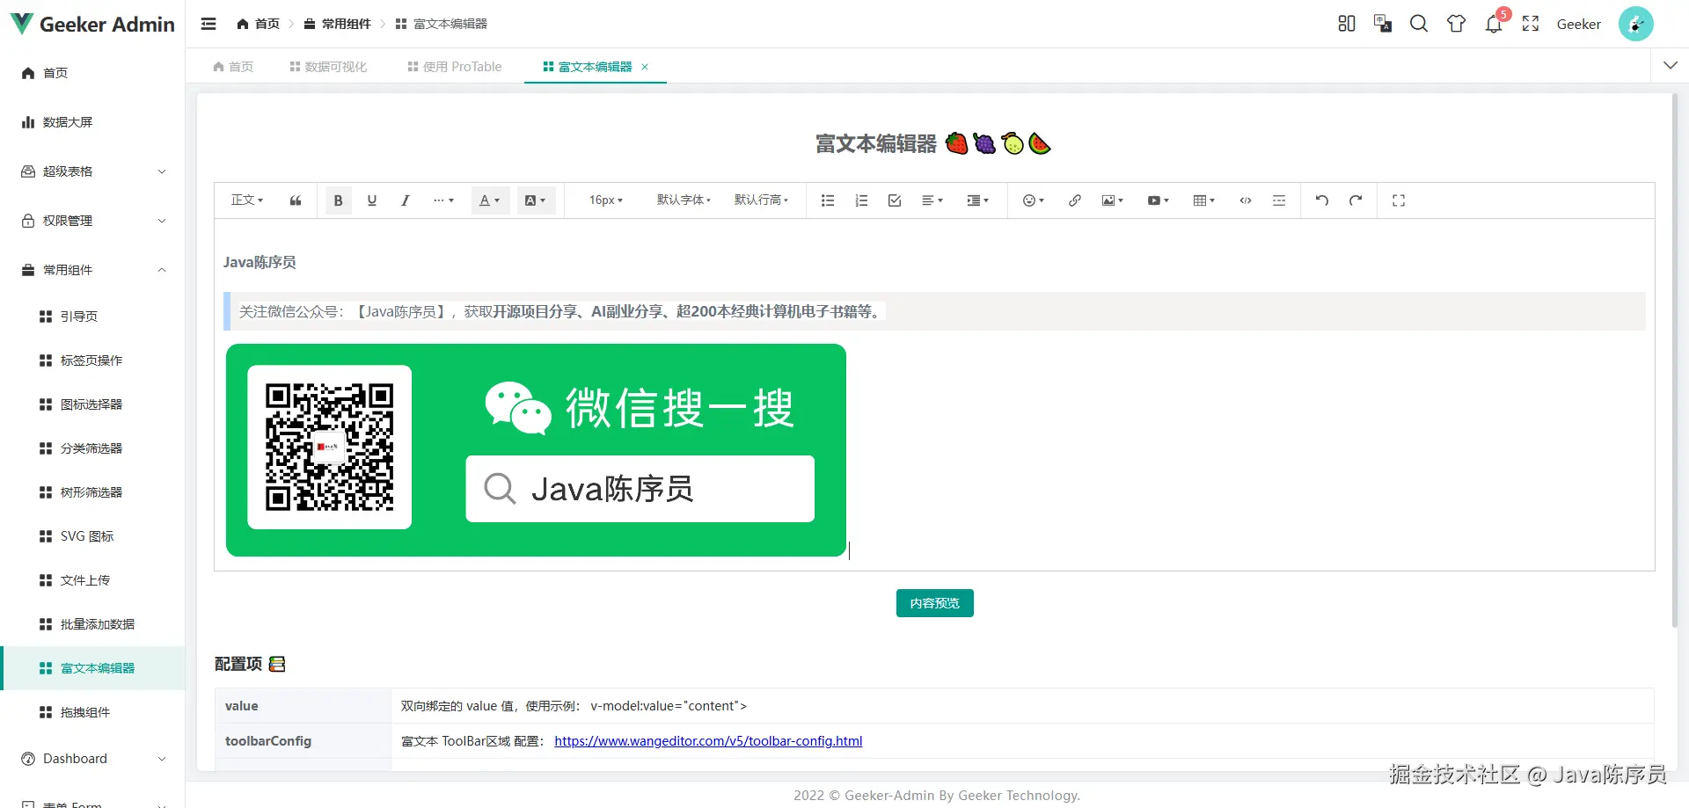
Task: Click 常用组件 in the breadcrumb
Action: (x=338, y=24)
